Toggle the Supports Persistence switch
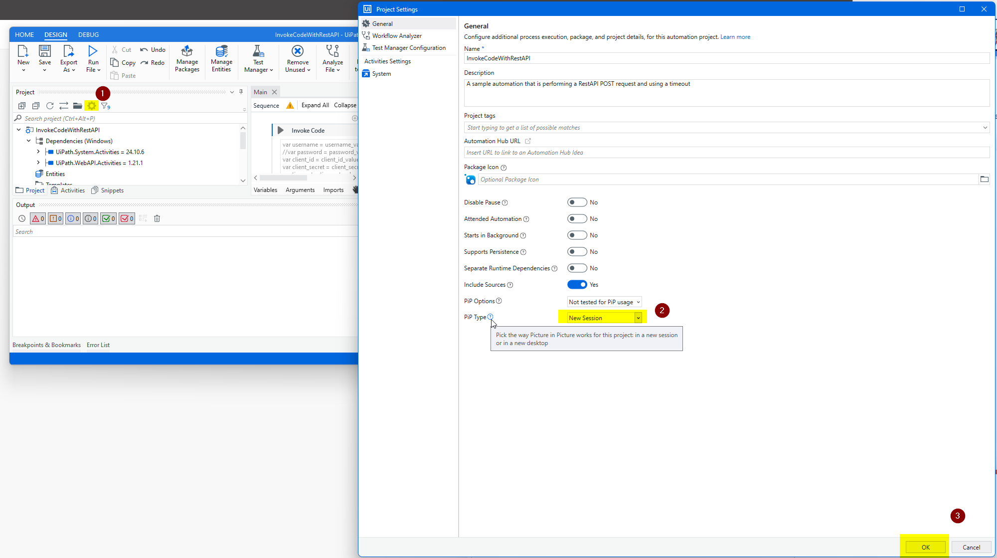The width and height of the screenshot is (997, 558). pyautogui.click(x=577, y=252)
